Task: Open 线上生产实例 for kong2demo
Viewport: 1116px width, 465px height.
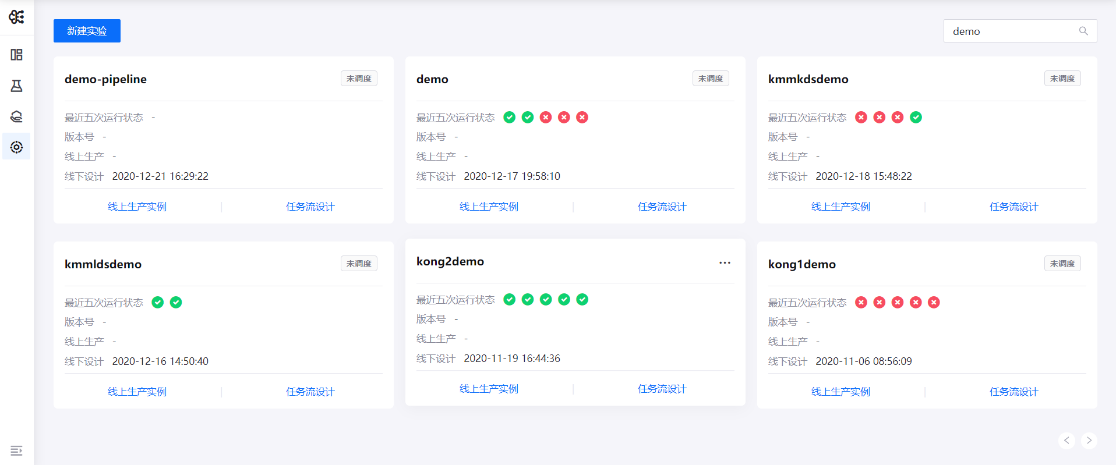Action: 489,389
